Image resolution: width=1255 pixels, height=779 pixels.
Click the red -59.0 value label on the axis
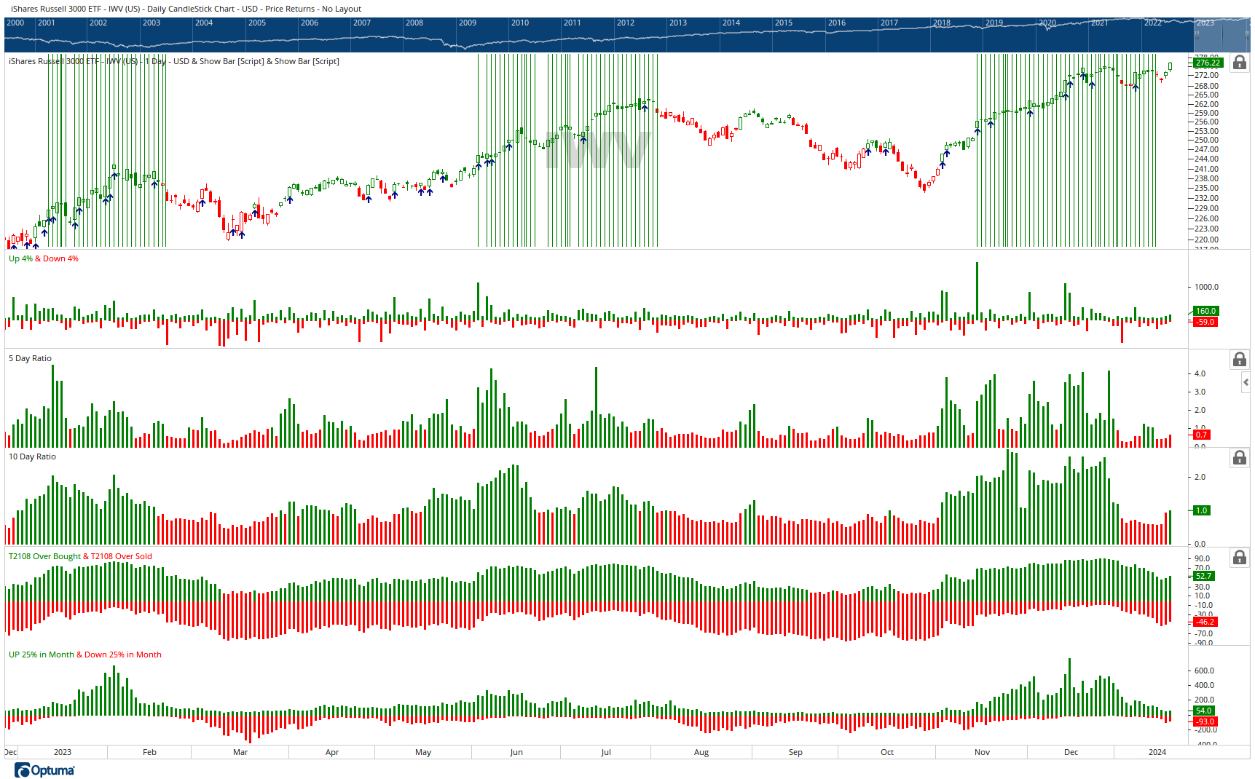point(1205,322)
